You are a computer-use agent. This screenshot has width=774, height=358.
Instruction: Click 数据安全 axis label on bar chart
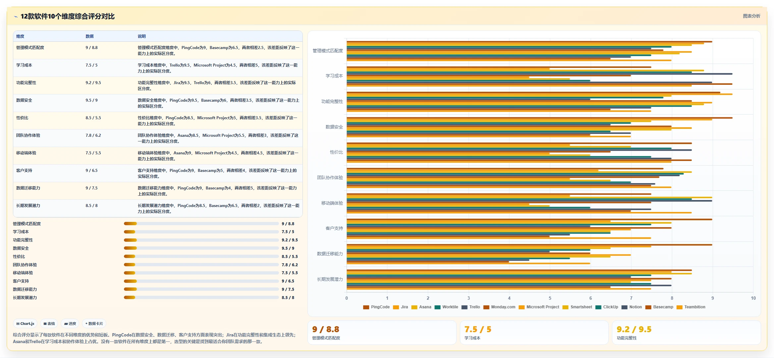(x=334, y=127)
